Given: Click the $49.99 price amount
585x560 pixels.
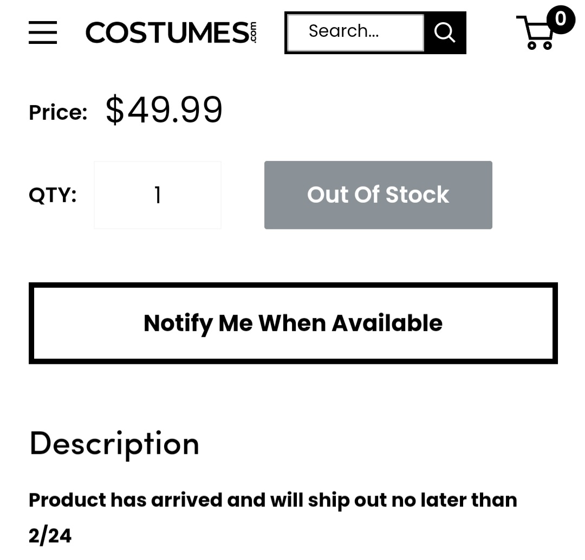Looking at the screenshot, I should [x=164, y=110].
